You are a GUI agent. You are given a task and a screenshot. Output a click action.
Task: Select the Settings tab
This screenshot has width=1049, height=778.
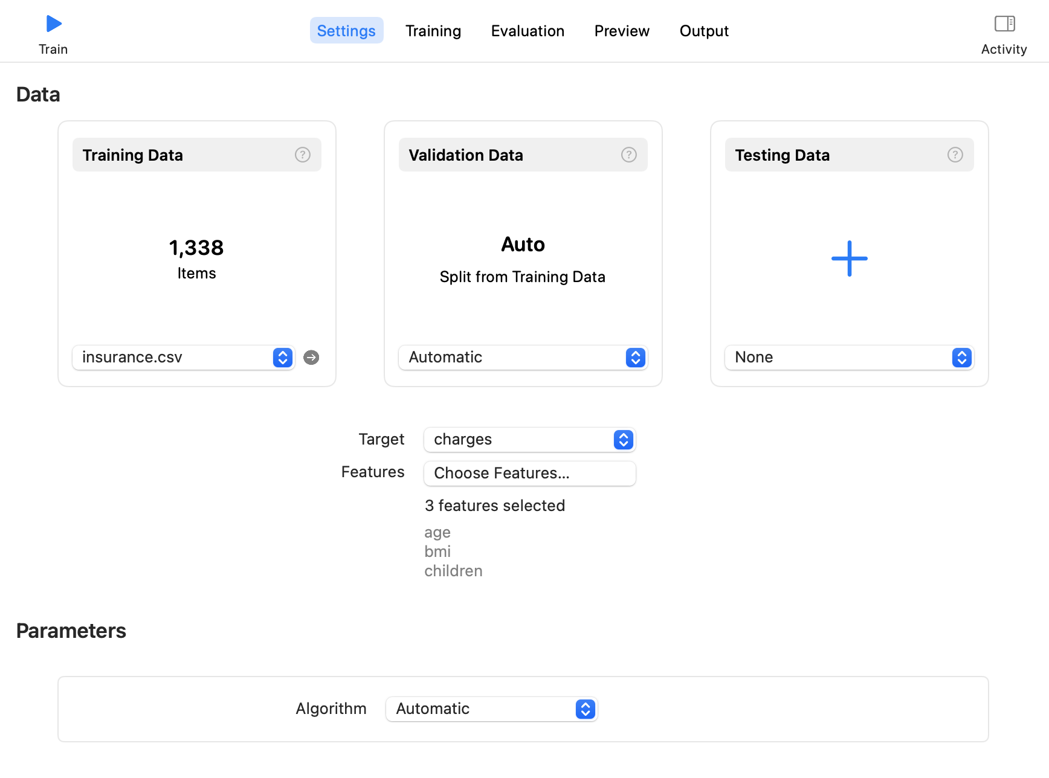[346, 31]
